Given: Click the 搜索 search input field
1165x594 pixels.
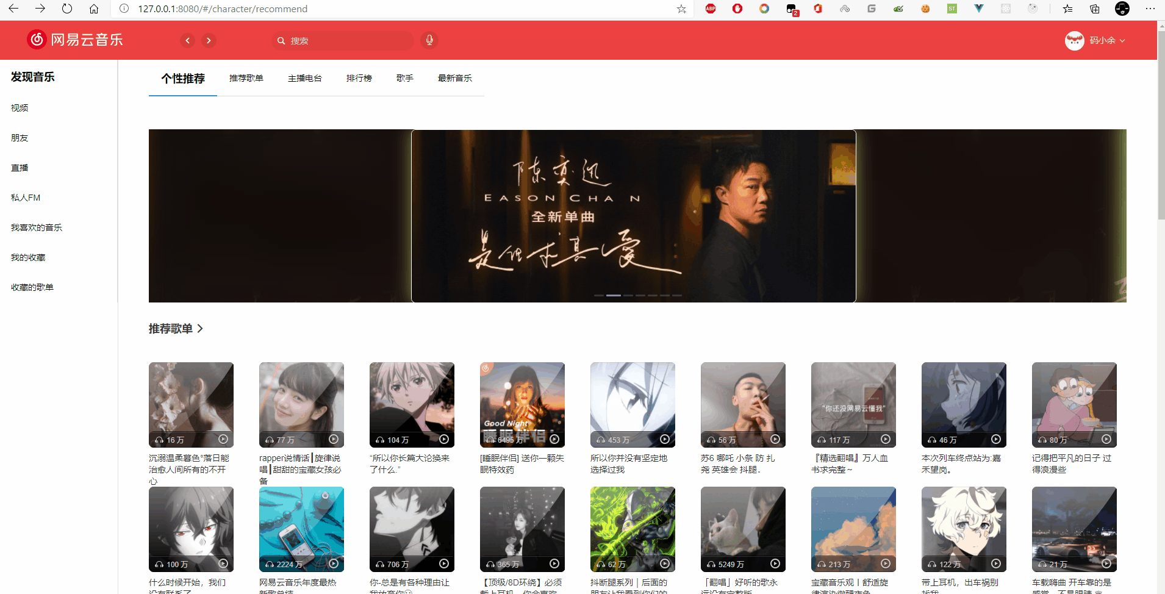Looking at the screenshot, I should [343, 40].
